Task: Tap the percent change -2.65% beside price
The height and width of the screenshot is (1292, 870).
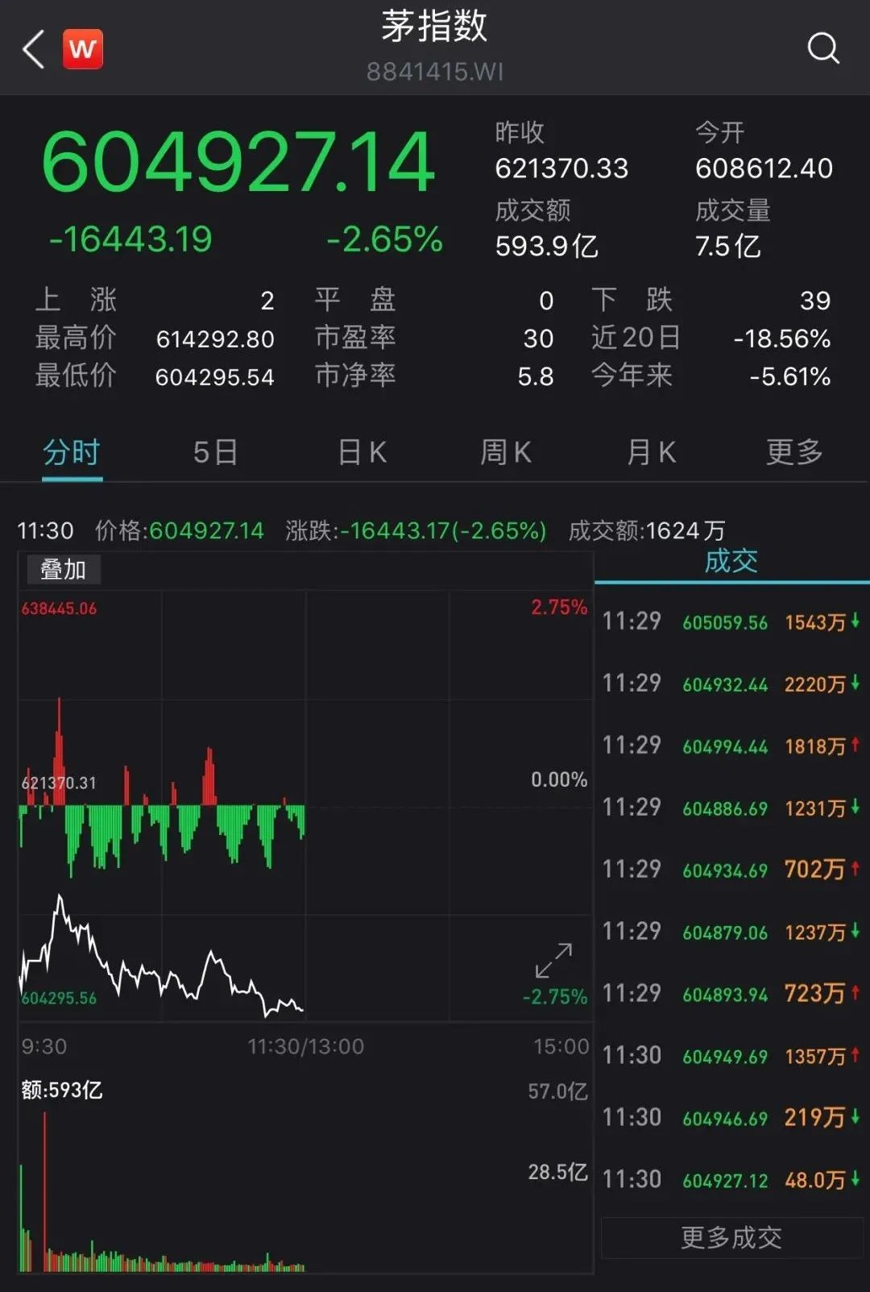Action: tap(385, 239)
